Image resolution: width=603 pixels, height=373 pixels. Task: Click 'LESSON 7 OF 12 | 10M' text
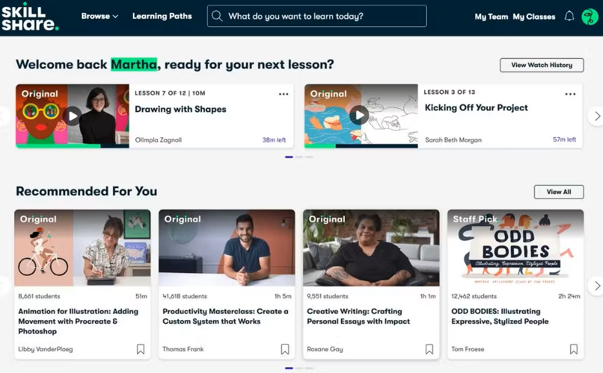point(170,93)
